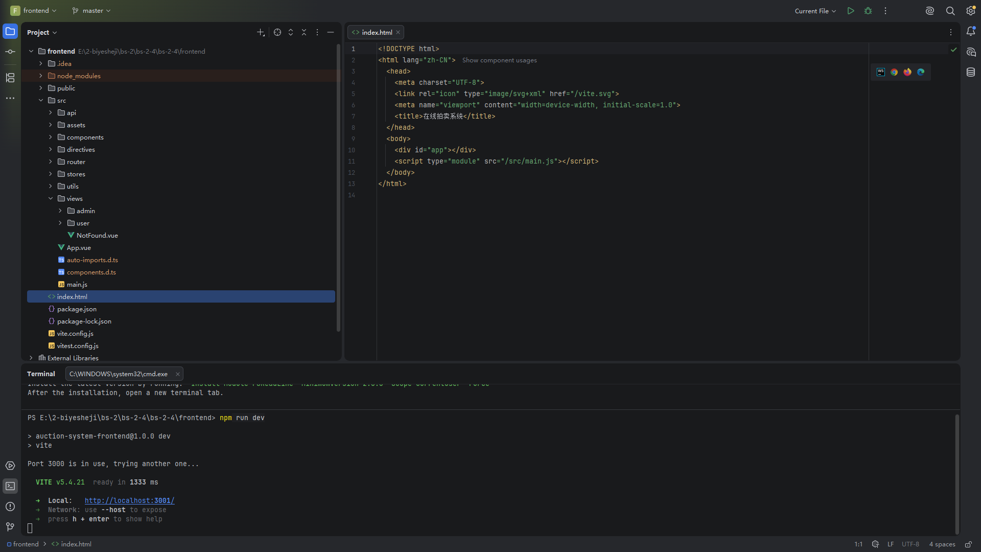Viewport: 981px width, 552px height.
Task: Preview index.html in Firefox
Action: click(907, 72)
